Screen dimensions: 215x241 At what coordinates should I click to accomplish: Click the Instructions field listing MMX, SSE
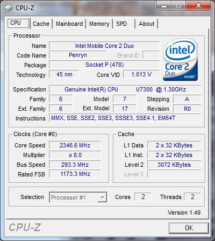point(125,118)
